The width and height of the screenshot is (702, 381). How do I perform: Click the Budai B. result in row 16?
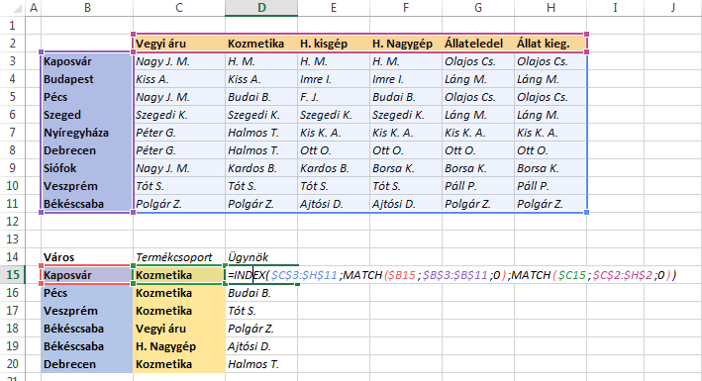tap(261, 293)
